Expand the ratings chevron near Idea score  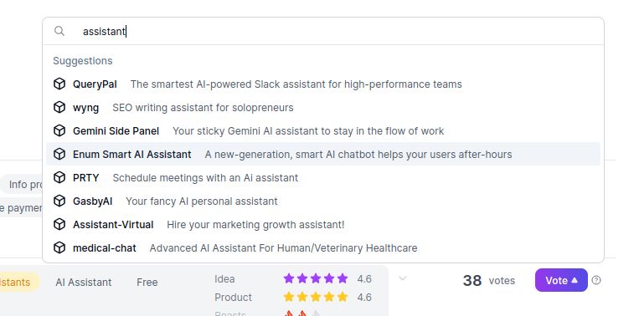coord(402,278)
